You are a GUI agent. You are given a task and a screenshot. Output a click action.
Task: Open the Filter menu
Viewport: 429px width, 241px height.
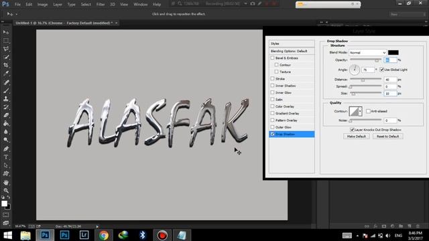pos(101,5)
